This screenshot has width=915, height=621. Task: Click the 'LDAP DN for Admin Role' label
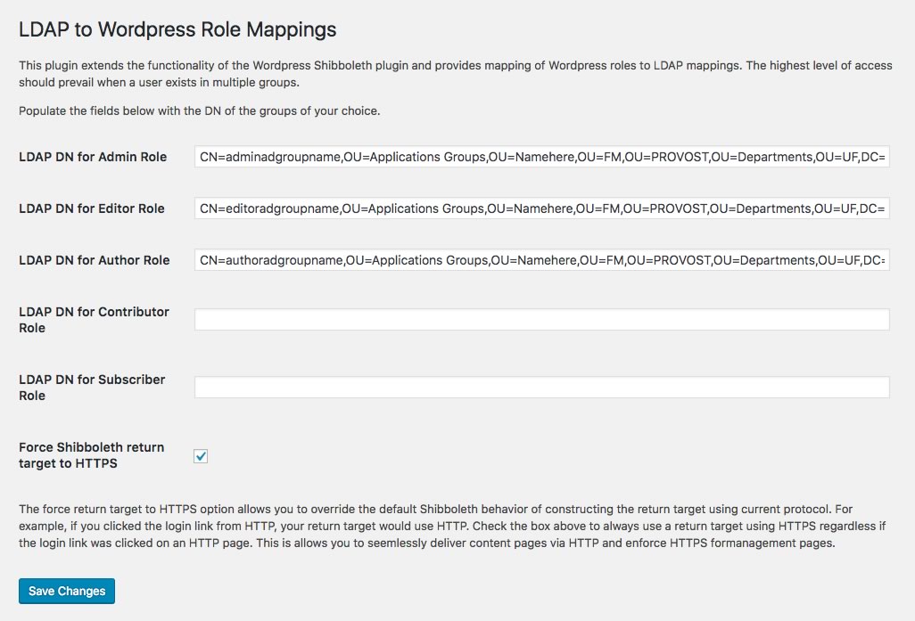click(93, 157)
